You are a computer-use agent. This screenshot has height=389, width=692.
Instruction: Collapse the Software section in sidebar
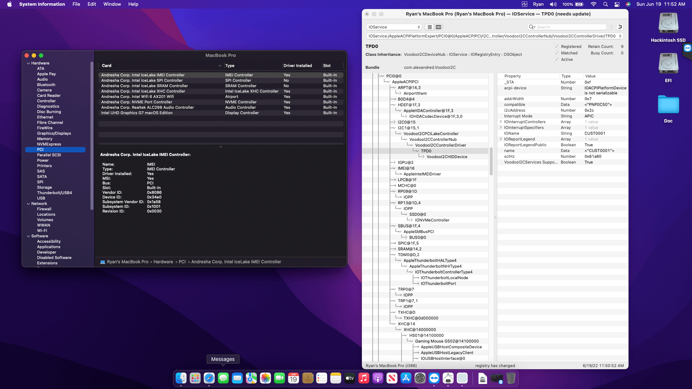point(28,236)
